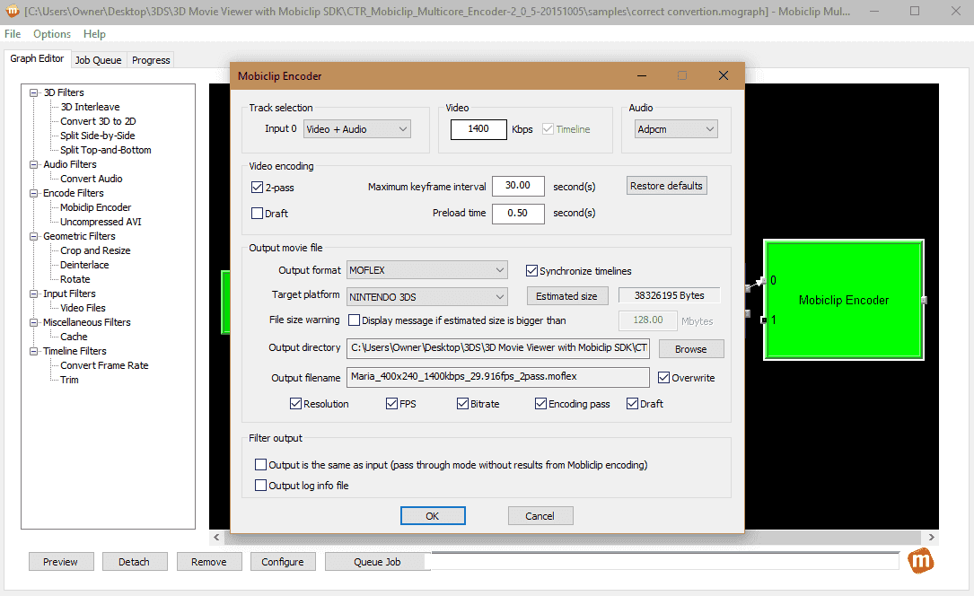Click the Cancel button

[x=540, y=516]
